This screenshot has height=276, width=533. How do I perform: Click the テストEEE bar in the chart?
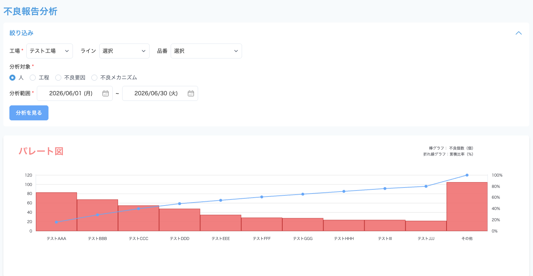pos(221,223)
